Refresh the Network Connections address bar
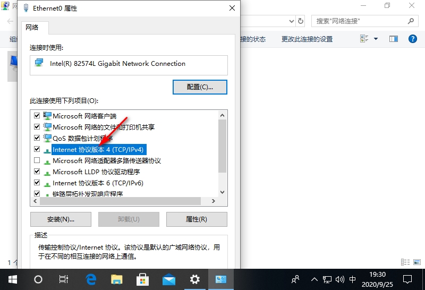Screen dimensions: 425x290 (x=301, y=21)
